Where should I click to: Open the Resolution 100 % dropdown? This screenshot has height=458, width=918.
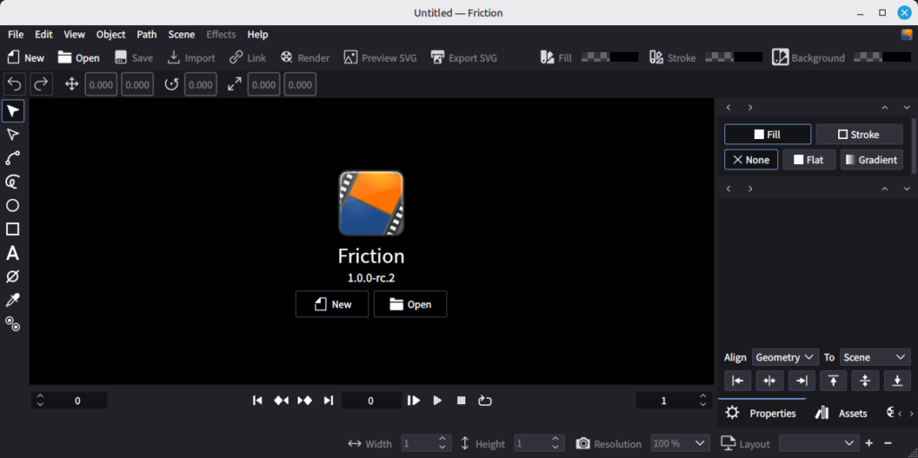(x=677, y=444)
